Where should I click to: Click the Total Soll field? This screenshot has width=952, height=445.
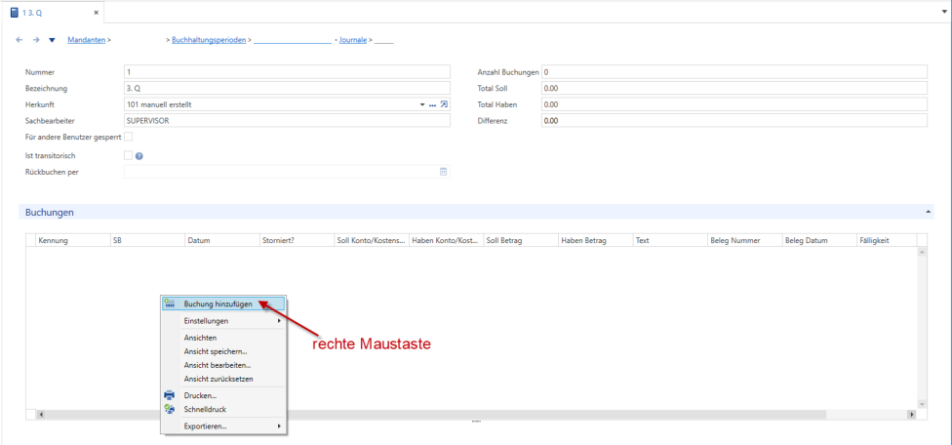click(x=734, y=88)
